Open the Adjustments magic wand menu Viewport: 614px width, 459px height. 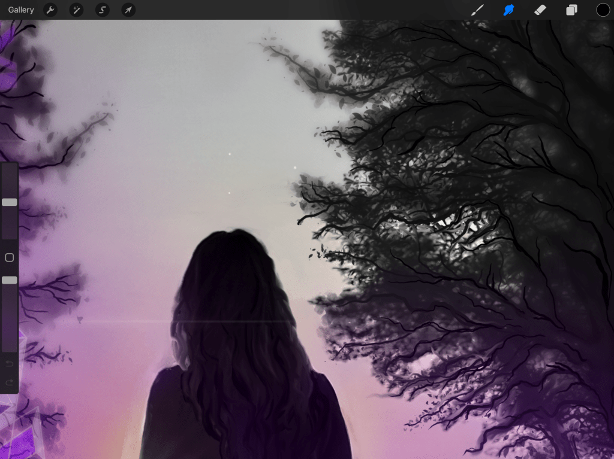pos(76,10)
